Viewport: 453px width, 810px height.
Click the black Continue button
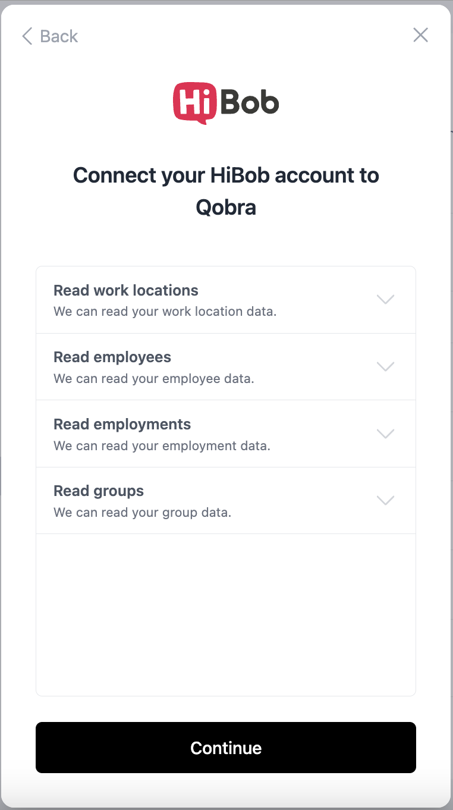tap(226, 748)
